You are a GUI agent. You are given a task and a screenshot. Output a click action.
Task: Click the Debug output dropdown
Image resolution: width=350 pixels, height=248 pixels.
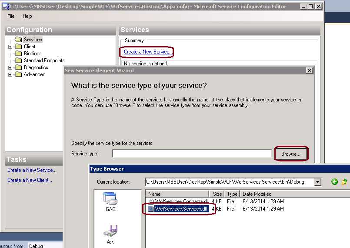coord(45,245)
